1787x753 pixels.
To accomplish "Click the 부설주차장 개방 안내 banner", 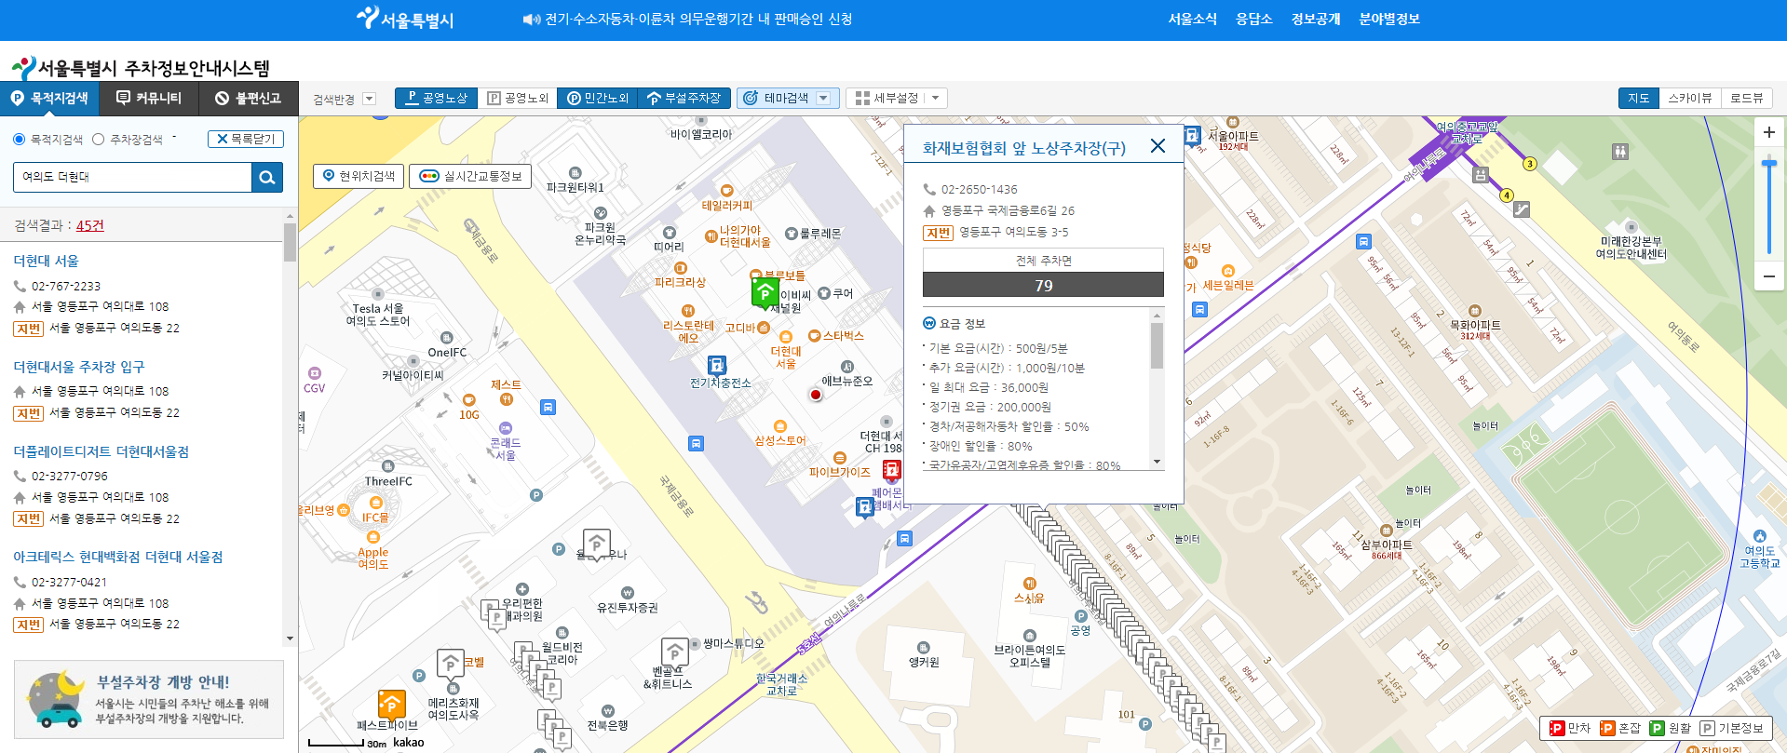I will 149,700.
